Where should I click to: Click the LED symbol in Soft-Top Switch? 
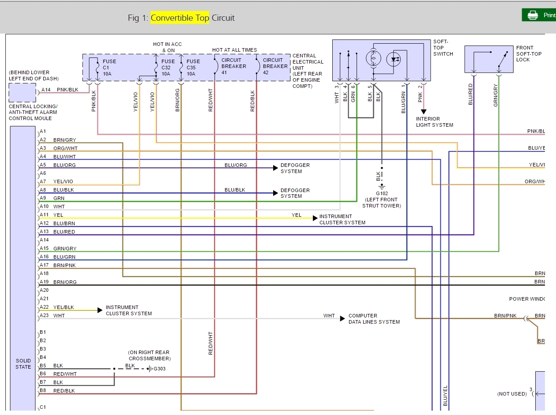[393, 59]
